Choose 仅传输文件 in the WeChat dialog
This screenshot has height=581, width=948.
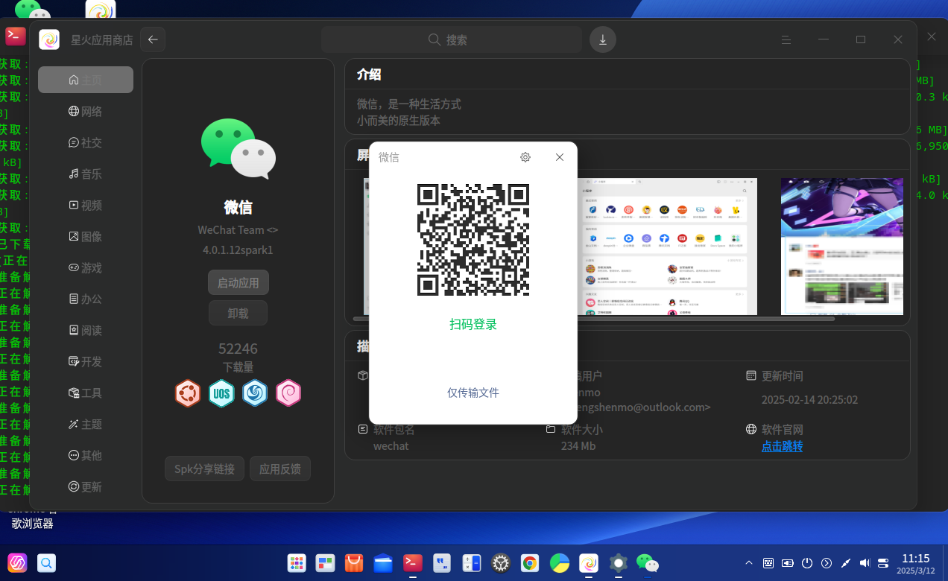click(473, 393)
